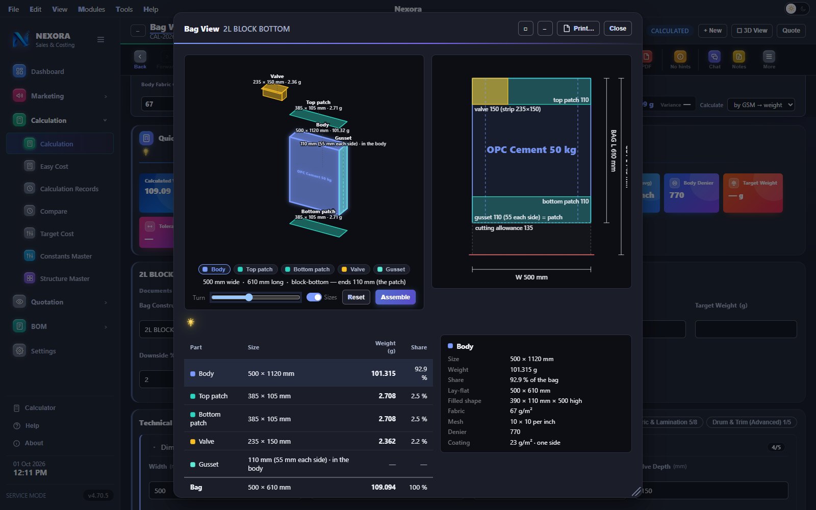Open the by GSM → weight dropdown
Image resolution: width=816 pixels, height=510 pixels.
tap(761, 105)
